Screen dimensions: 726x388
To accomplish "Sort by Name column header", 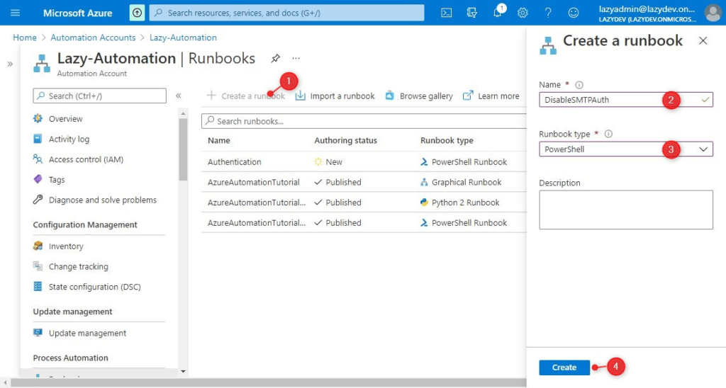I will tap(219, 141).
